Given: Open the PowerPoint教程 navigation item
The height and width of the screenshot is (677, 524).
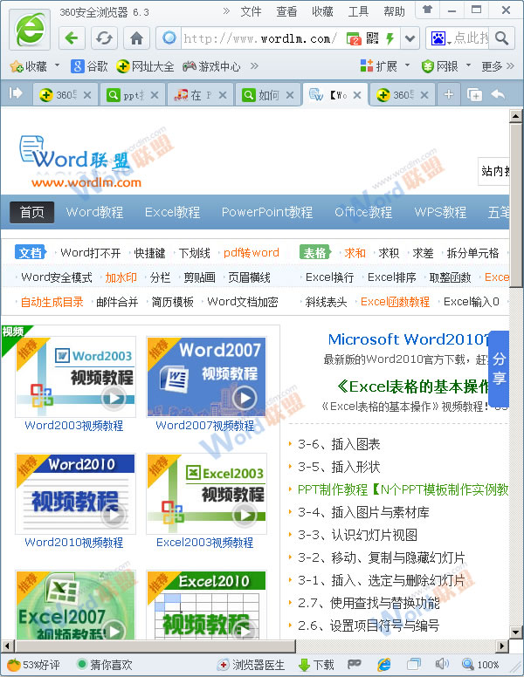Looking at the screenshot, I should point(266,212).
